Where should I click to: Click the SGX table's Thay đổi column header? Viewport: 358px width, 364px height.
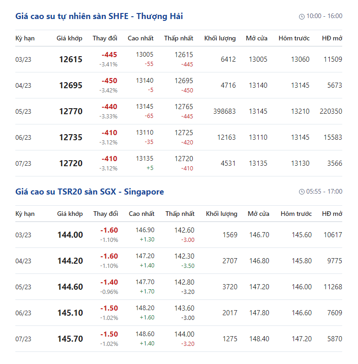106,214
